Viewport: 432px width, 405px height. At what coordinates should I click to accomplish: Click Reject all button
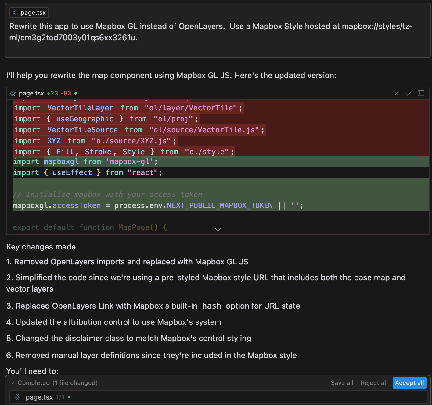(374, 383)
